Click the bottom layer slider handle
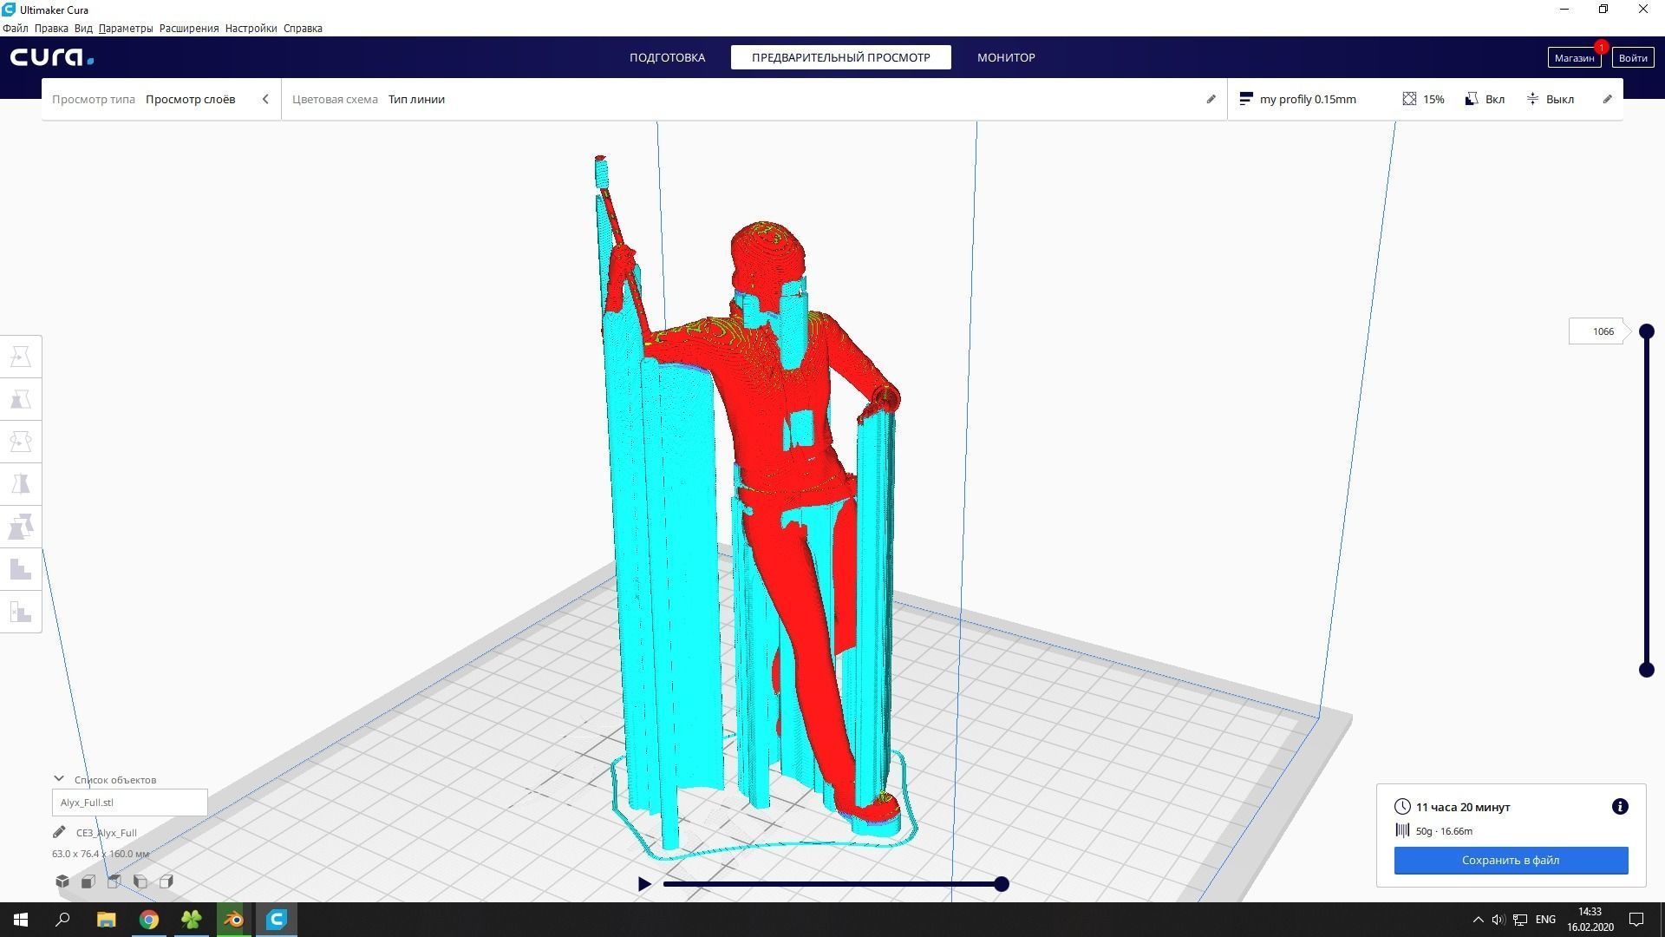This screenshot has width=1665, height=937. pos(1646,670)
